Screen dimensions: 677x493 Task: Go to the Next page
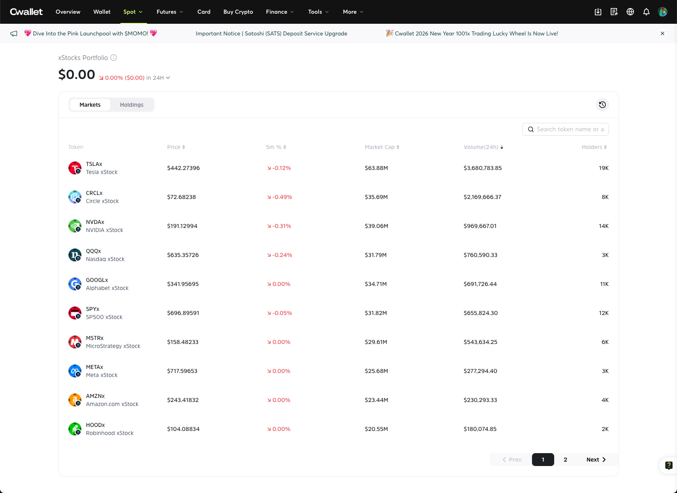tap(596, 460)
